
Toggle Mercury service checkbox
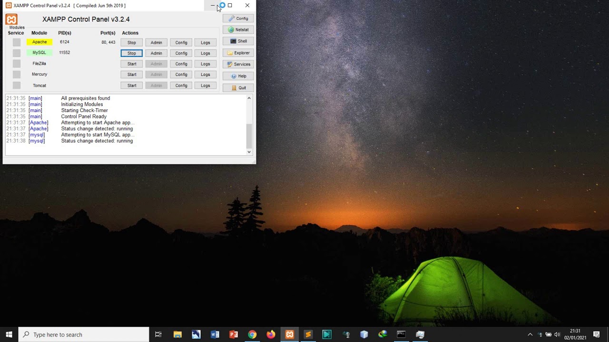coord(17,75)
